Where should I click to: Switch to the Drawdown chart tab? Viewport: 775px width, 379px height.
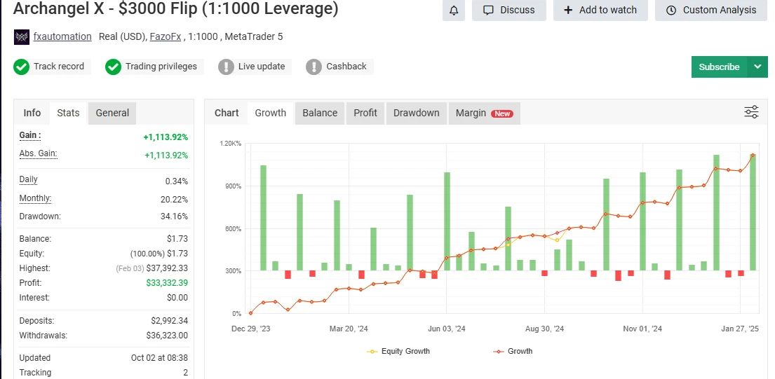[416, 113]
